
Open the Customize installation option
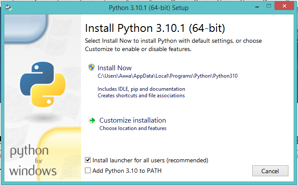[x=132, y=120]
